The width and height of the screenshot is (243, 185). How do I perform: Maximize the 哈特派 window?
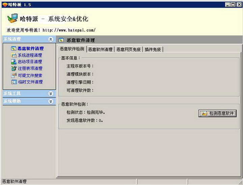(233, 5)
